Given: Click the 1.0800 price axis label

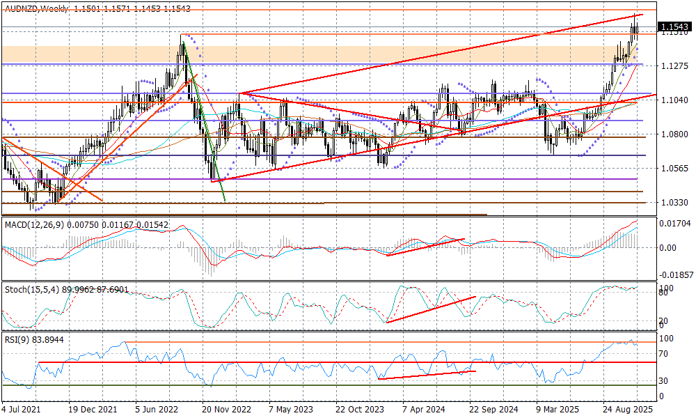Looking at the screenshot, I should [673, 134].
